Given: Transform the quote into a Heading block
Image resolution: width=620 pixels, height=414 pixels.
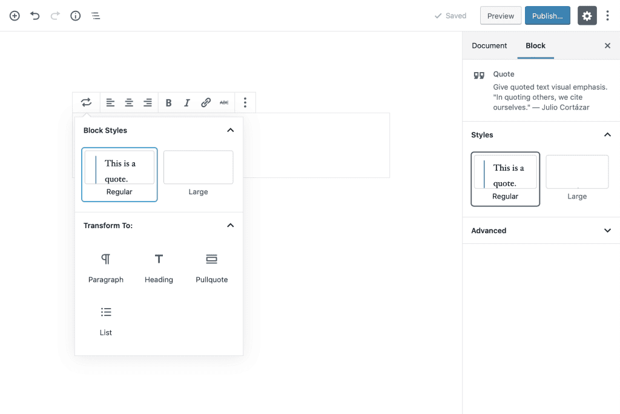Looking at the screenshot, I should click(159, 266).
